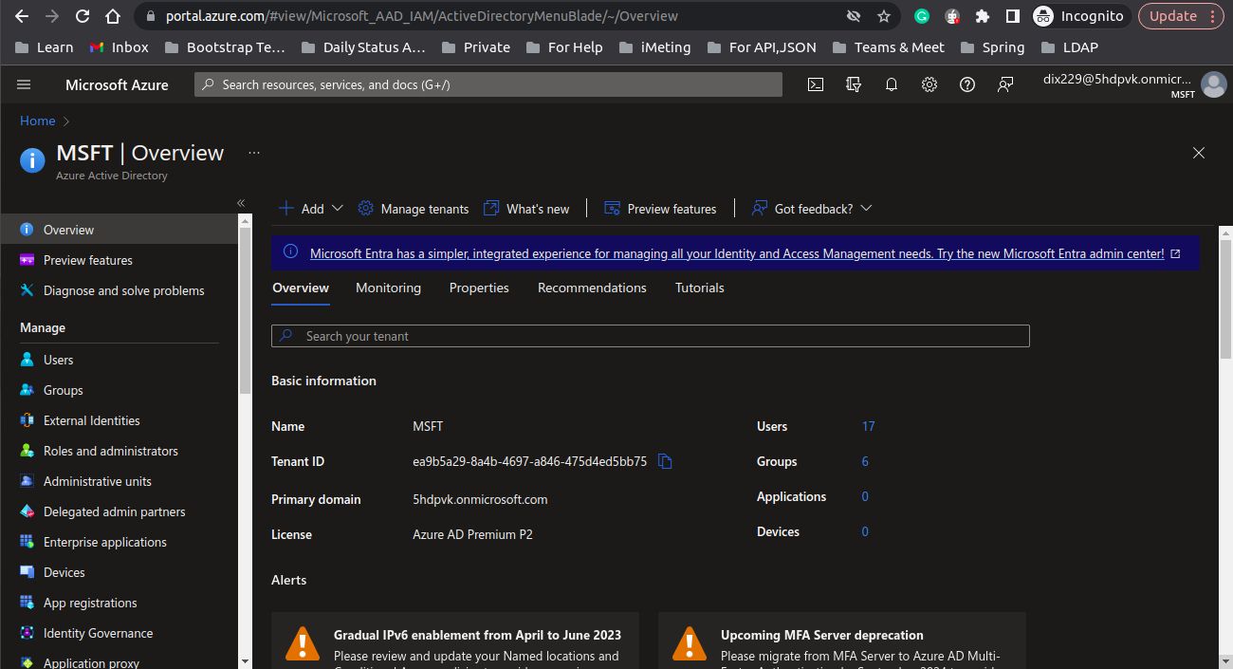The height and width of the screenshot is (669, 1233).
Task: Copy the Tenant ID to clipboard
Action: tap(665, 461)
